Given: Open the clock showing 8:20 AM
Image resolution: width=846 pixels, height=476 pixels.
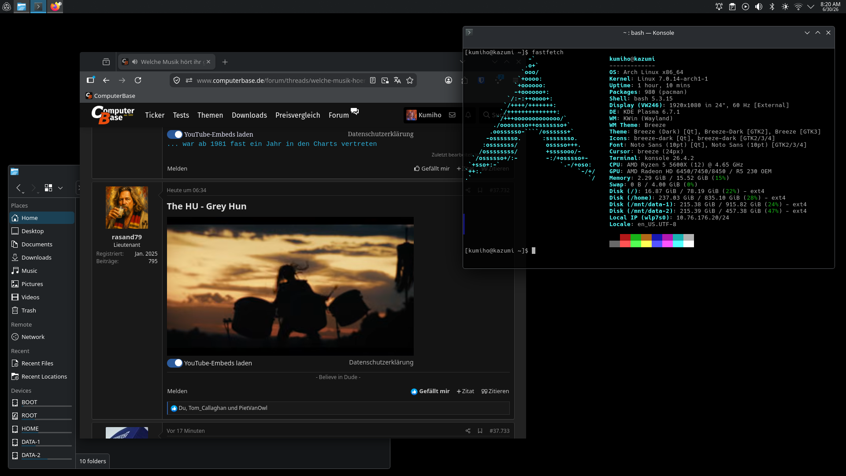Looking at the screenshot, I should pos(830,7).
